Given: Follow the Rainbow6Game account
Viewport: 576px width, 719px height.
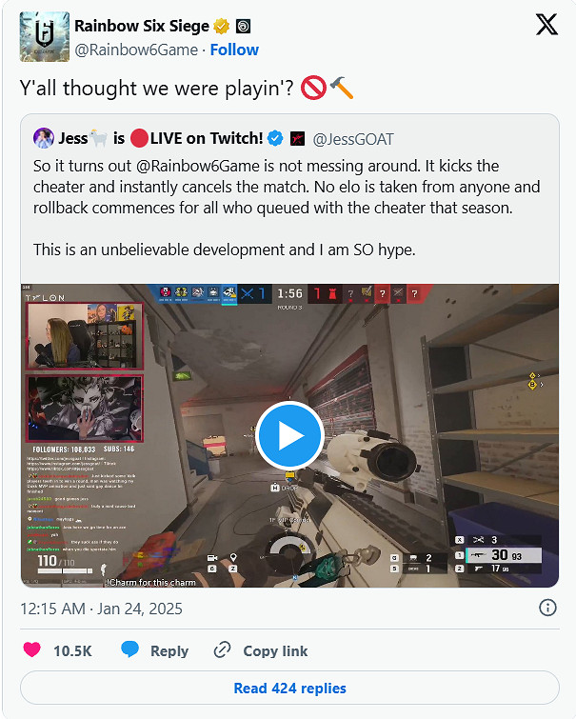Looking at the screenshot, I should coord(234,50).
